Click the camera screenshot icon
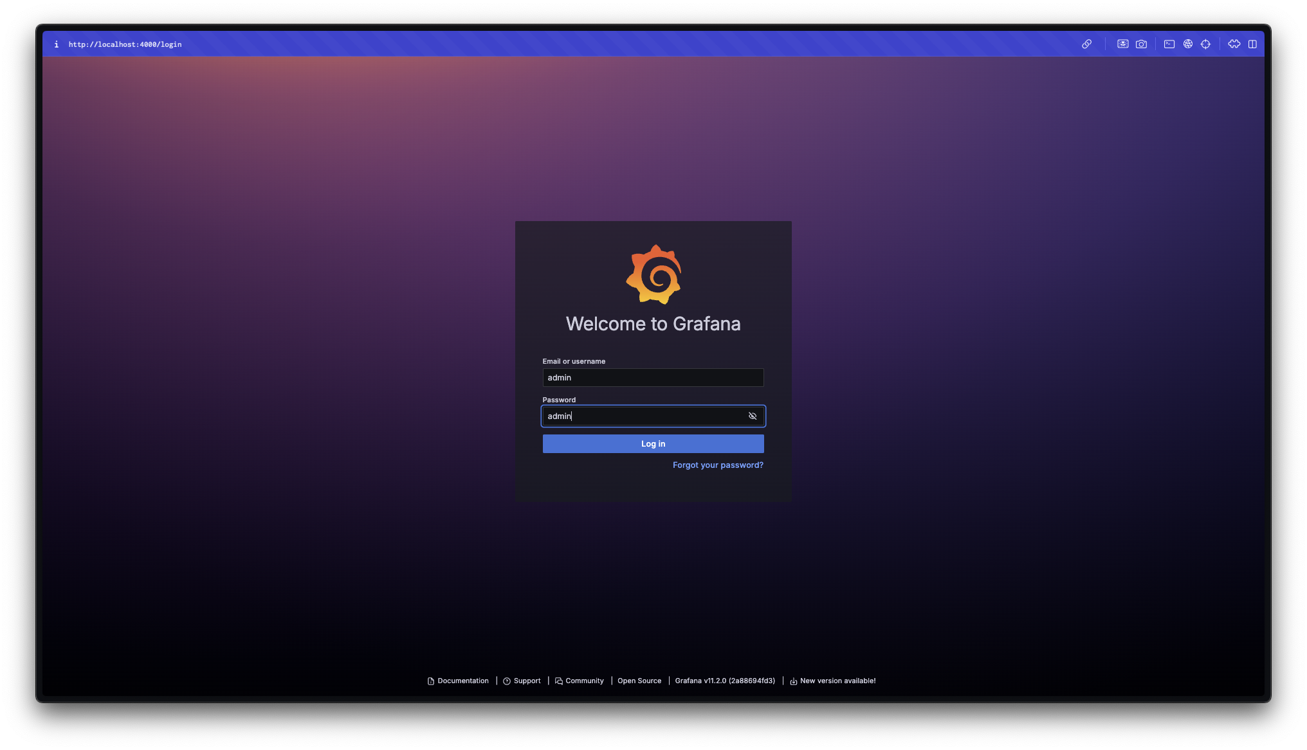Image resolution: width=1307 pixels, height=750 pixels. click(1141, 44)
